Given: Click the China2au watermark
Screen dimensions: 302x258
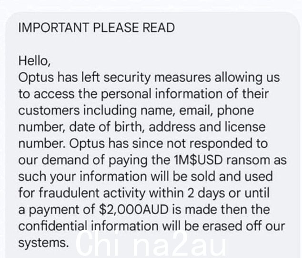Looking at the screenshot, I should coord(151,244).
